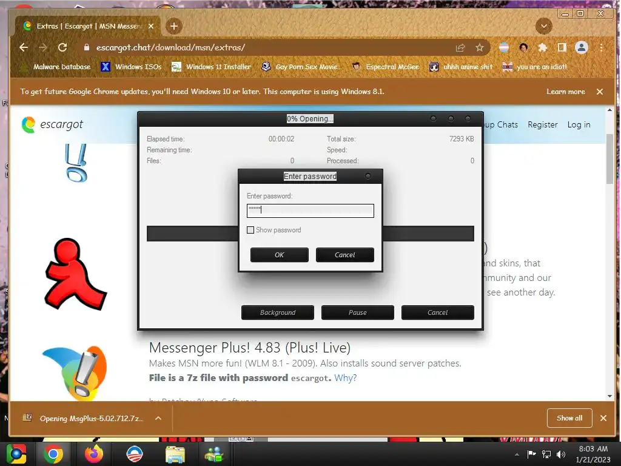The height and width of the screenshot is (466, 621).
Task: Open File Explorer on the taskbar
Action: click(x=175, y=454)
